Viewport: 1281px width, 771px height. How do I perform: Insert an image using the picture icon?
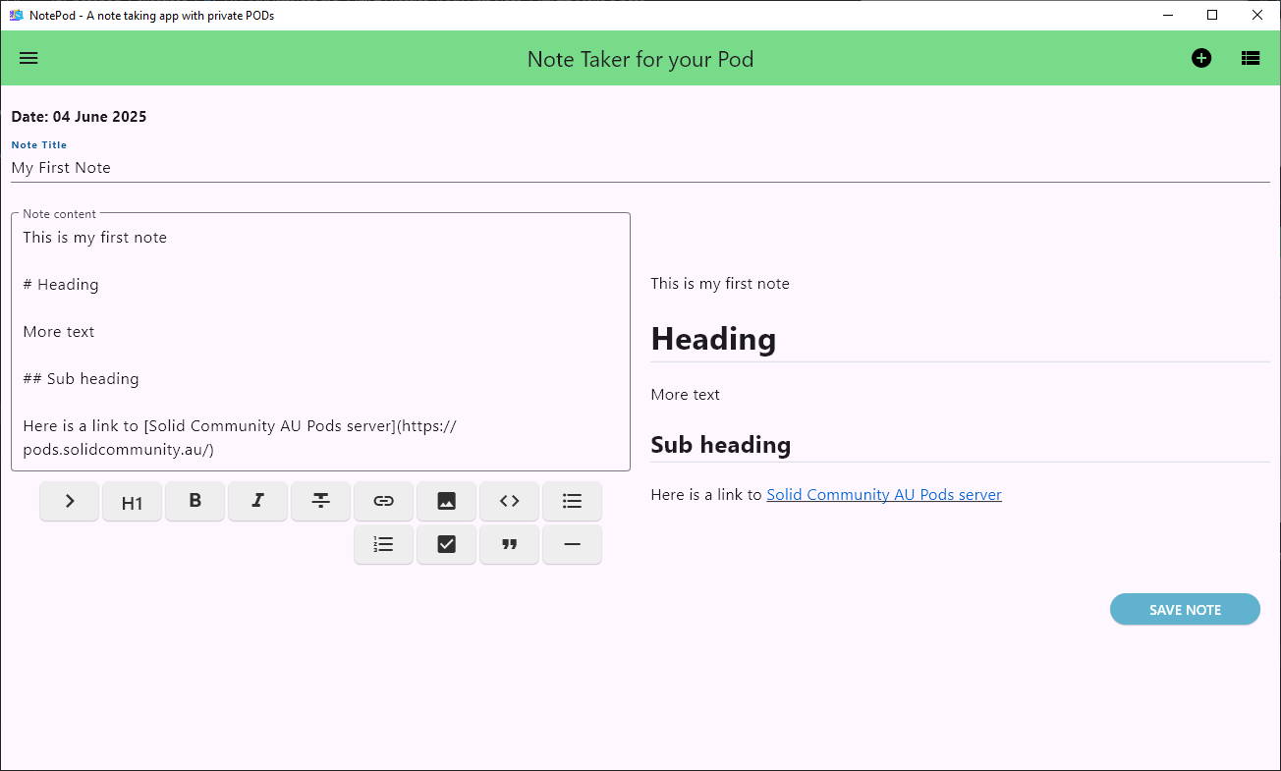[447, 501]
